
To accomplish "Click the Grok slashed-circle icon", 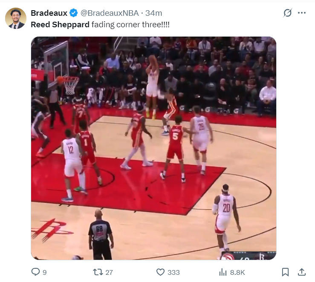I will tap(287, 13).
